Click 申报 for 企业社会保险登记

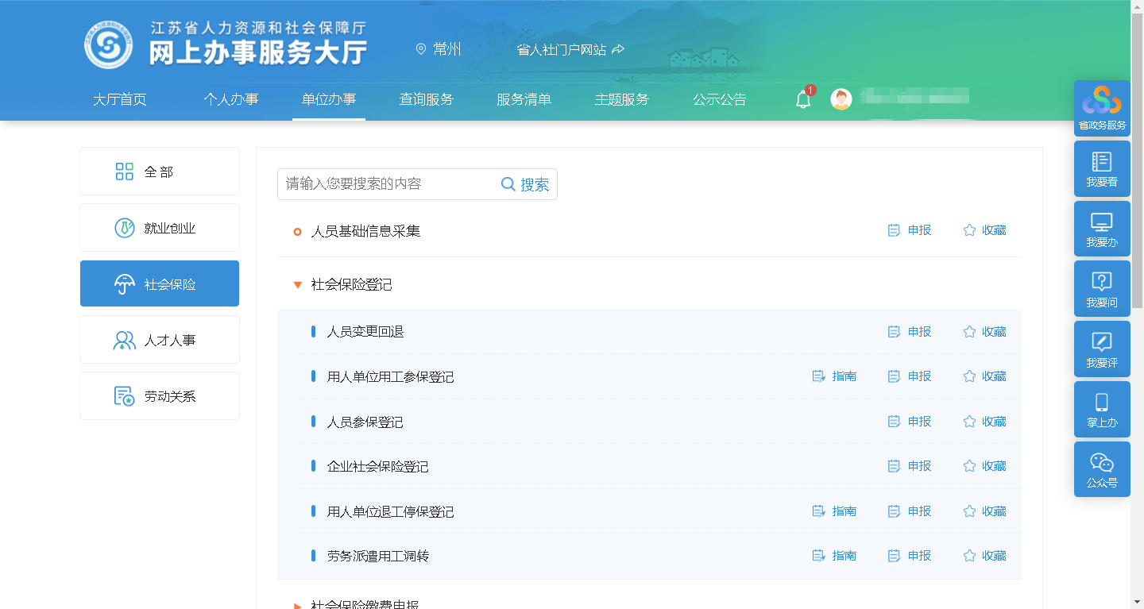coord(910,466)
